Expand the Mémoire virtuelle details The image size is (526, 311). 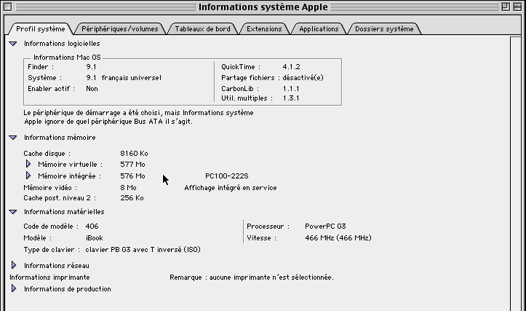point(28,164)
